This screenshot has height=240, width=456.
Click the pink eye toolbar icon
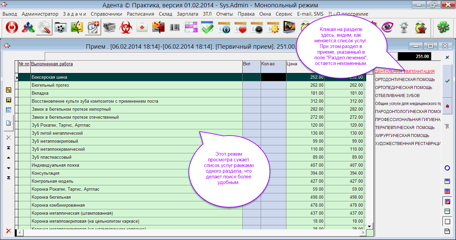point(387,28)
